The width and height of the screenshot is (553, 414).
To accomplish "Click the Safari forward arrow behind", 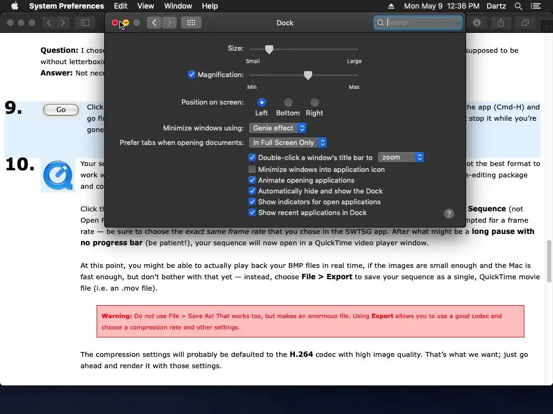I will coord(63,23).
